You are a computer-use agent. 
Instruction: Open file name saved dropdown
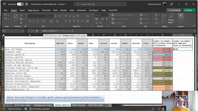[x=65, y=4]
